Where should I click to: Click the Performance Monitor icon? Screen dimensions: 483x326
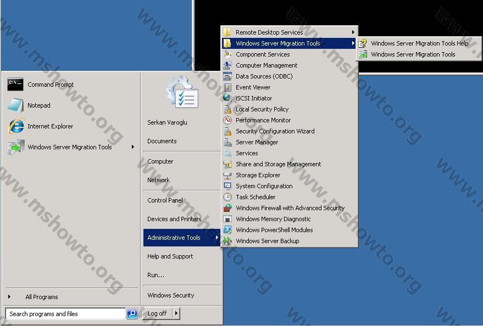pyautogui.click(x=227, y=120)
